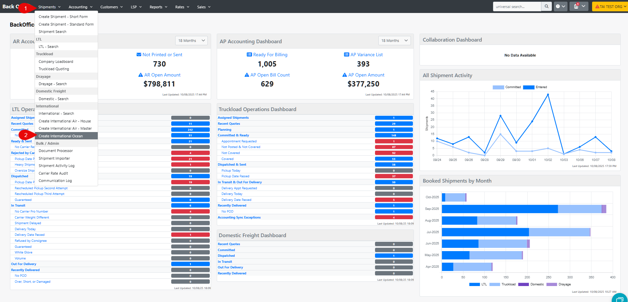Open the Accounting menu
This screenshot has width=628, height=302.
[x=80, y=7]
